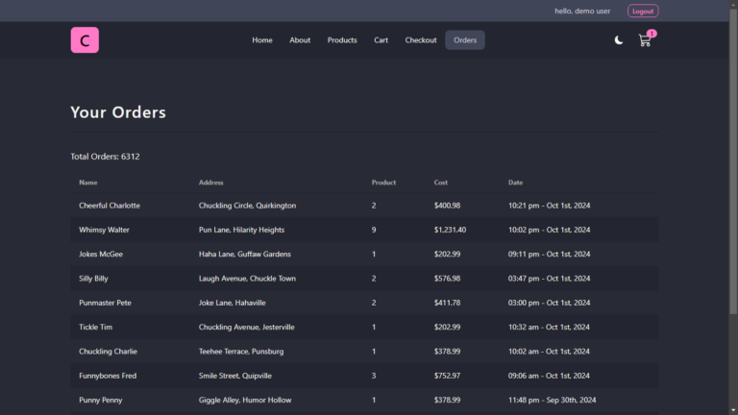Screen dimensions: 738x415
Task: Navigate to Products in navbar
Action: pyautogui.click(x=342, y=40)
